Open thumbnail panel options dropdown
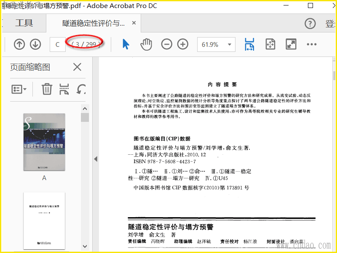337x253 pixels. coord(19,89)
